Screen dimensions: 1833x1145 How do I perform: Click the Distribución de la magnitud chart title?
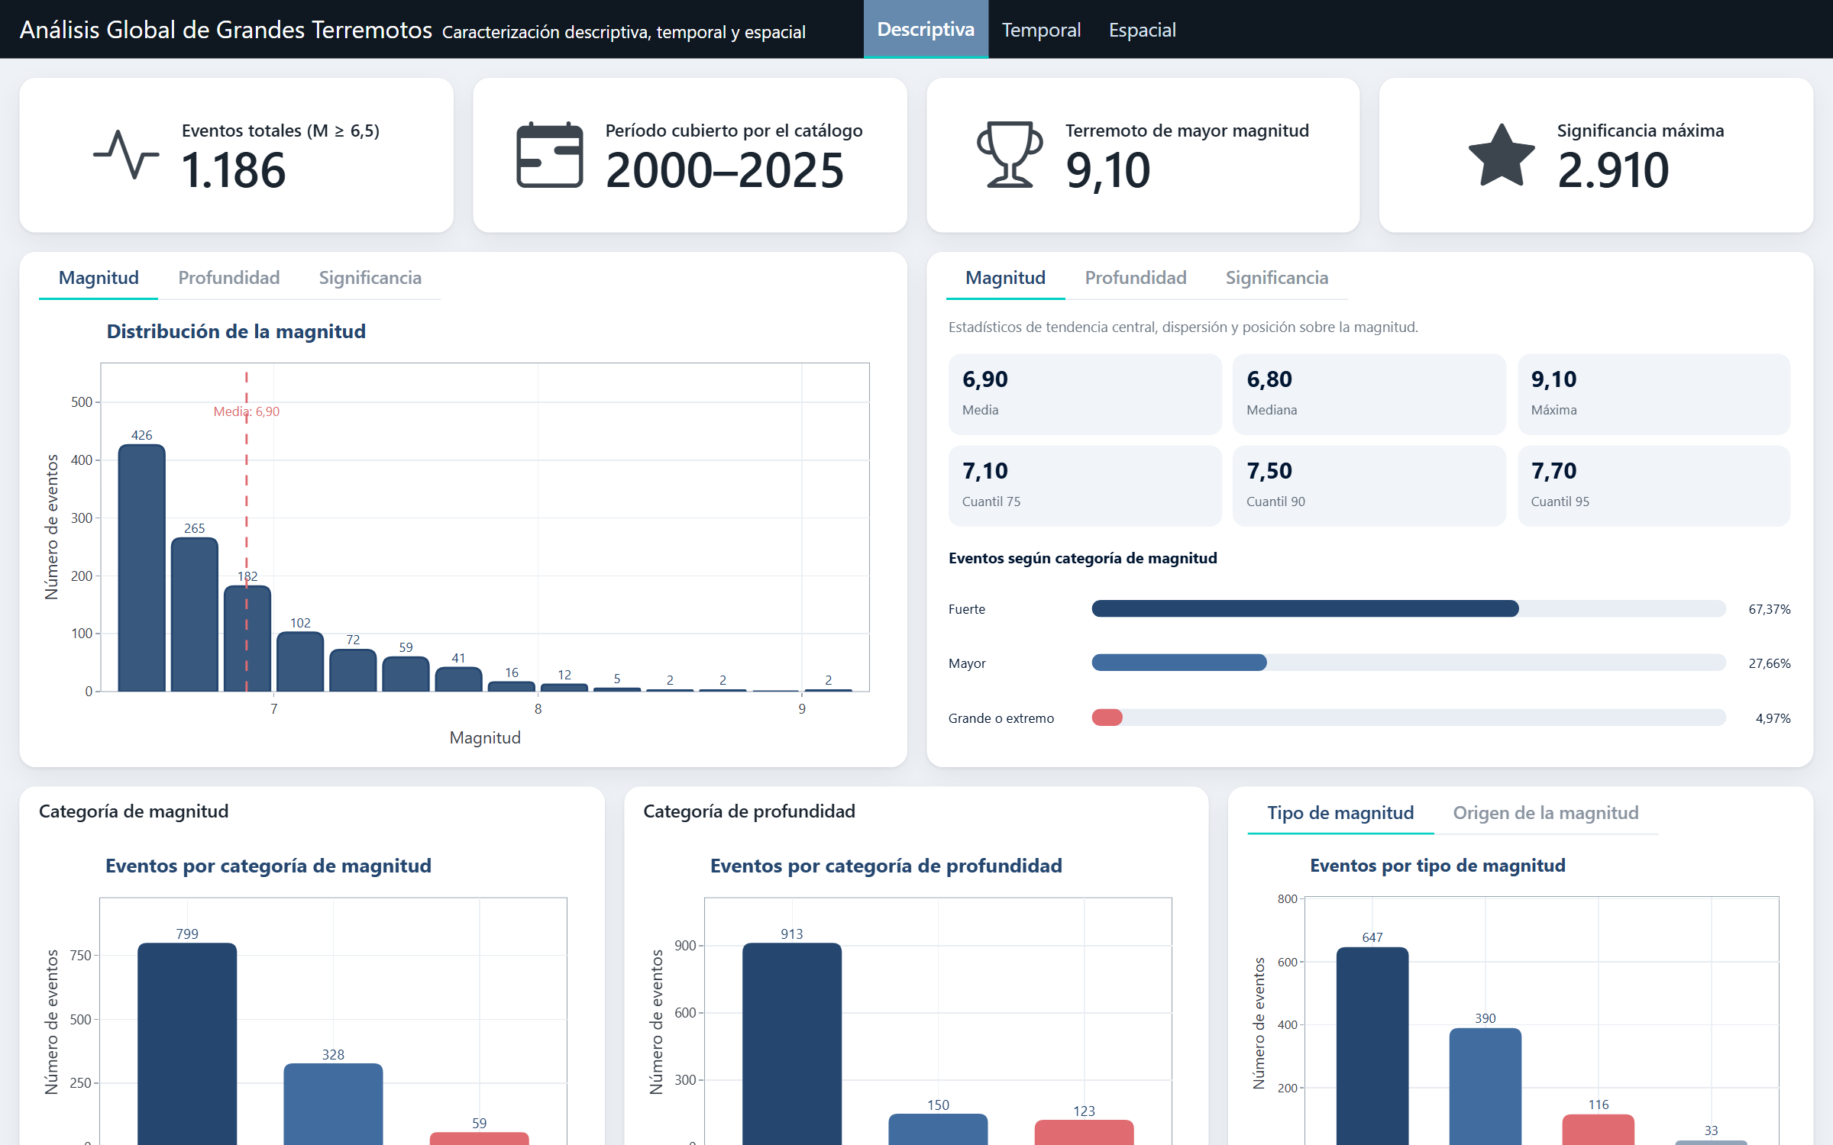[236, 331]
